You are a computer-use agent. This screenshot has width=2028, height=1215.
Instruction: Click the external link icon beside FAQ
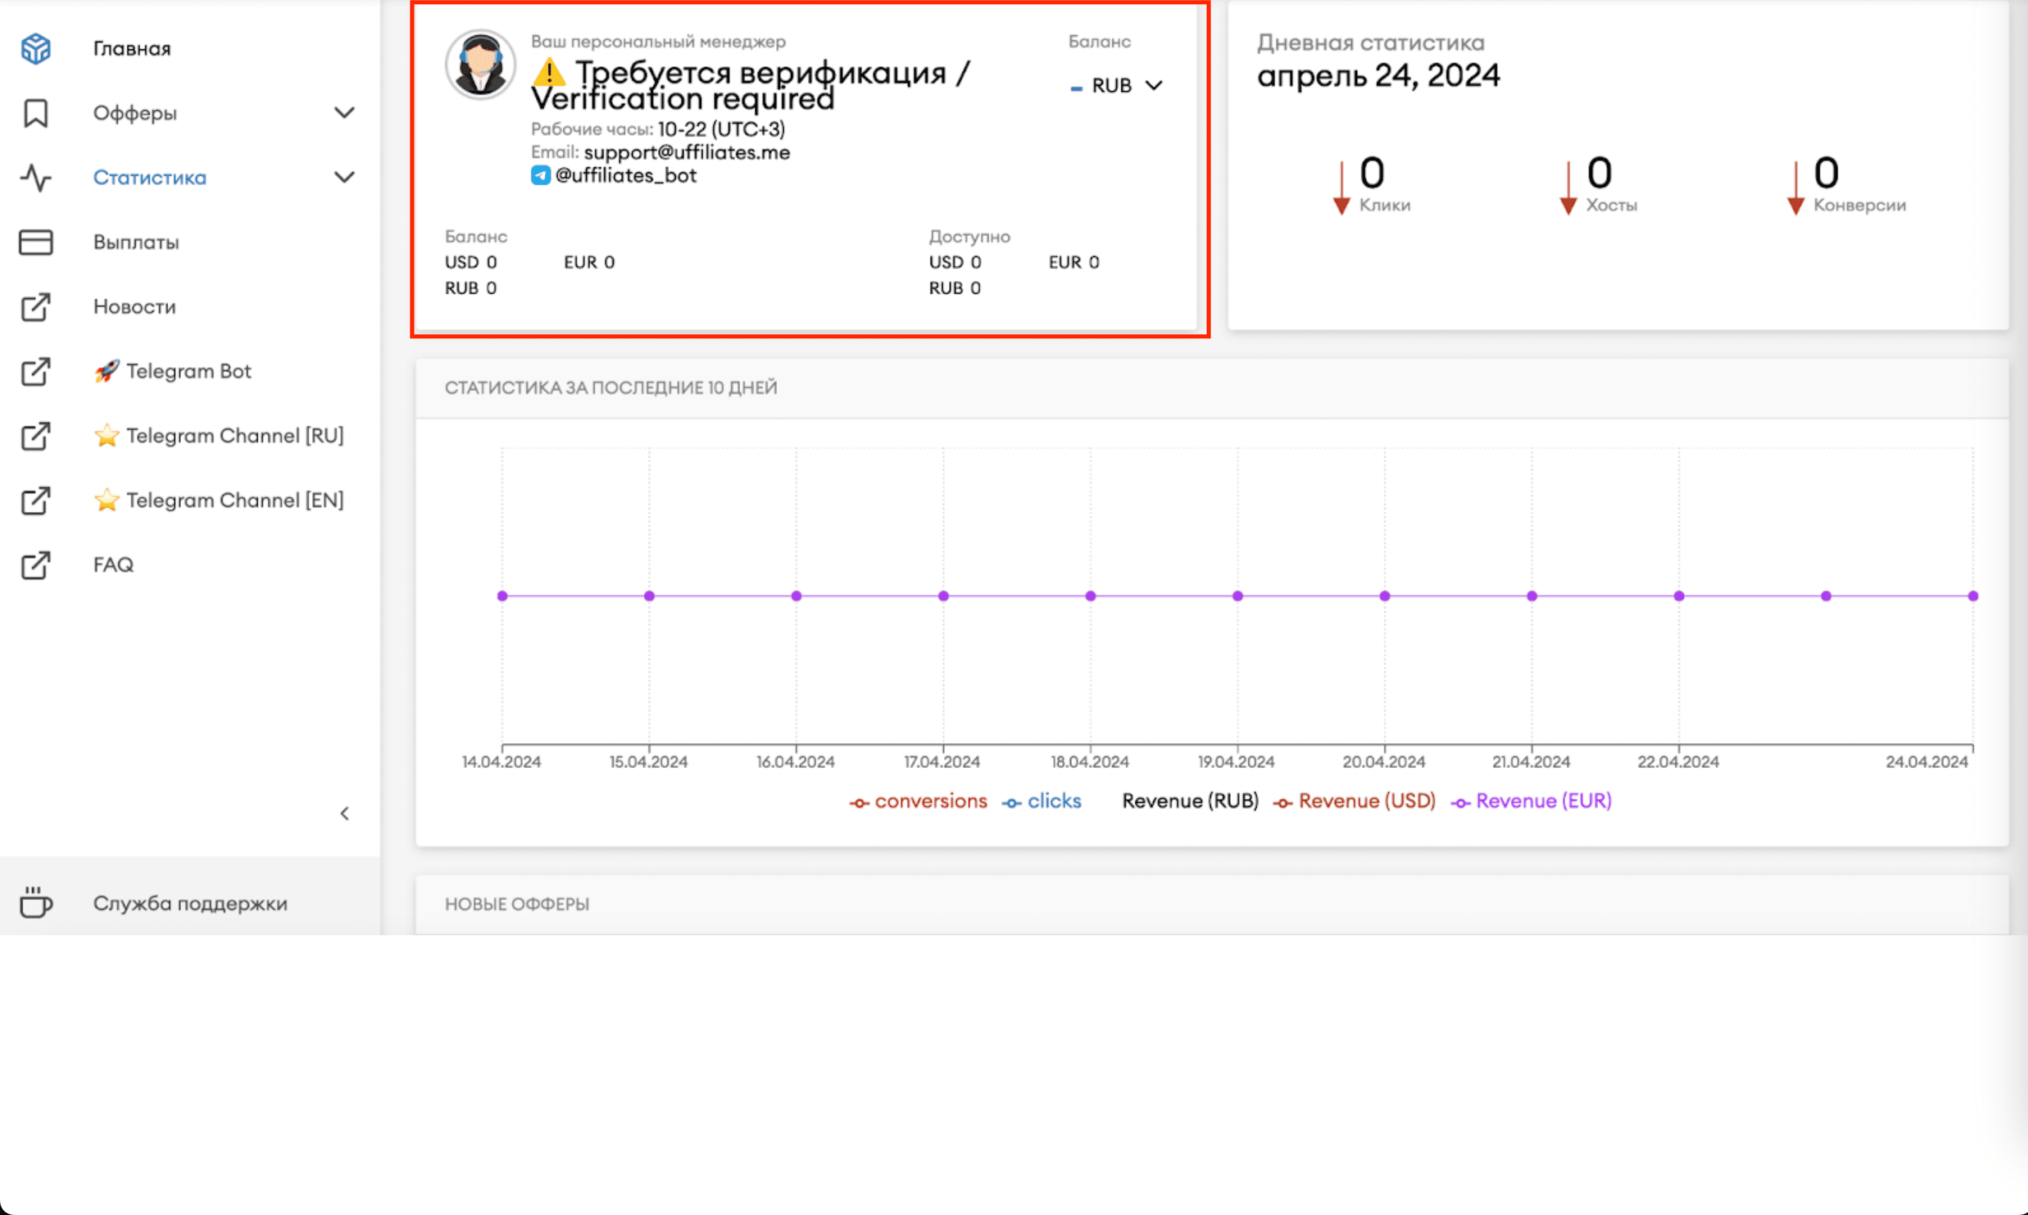click(x=36, y=565)
